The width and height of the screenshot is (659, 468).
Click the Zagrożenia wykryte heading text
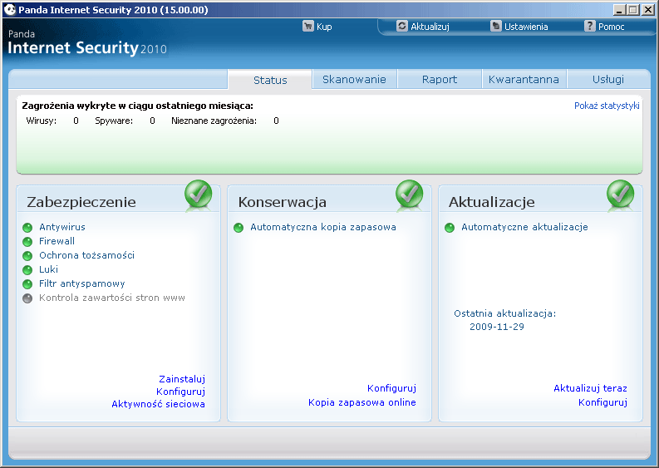coord(137,106)
